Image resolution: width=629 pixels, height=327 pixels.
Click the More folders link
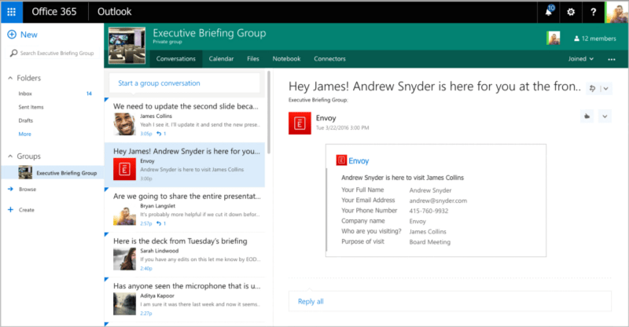(x=24, y=134)
